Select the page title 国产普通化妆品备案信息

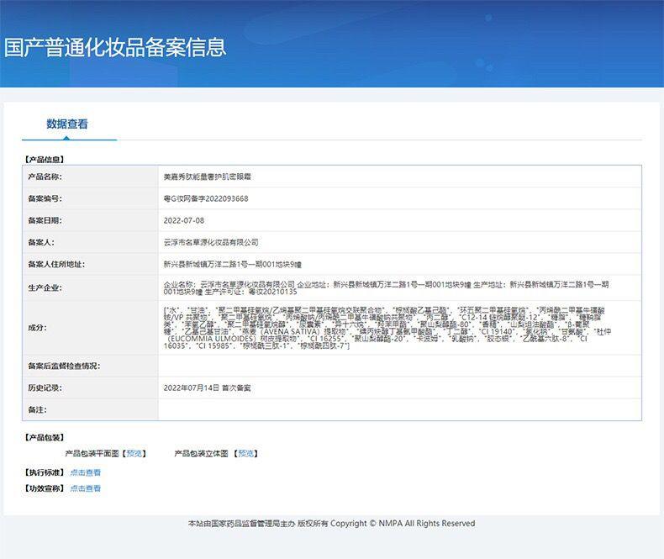point(115,47)
